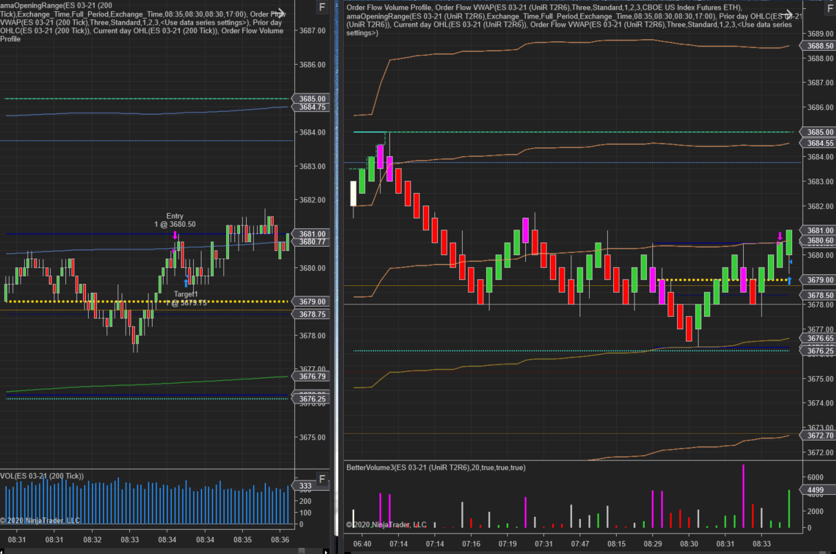Viewport: 836px width, 554px height.
Task: Select the 3678.75 price marker on left chart
Action: pyautogui.click(x=312, y=314)
